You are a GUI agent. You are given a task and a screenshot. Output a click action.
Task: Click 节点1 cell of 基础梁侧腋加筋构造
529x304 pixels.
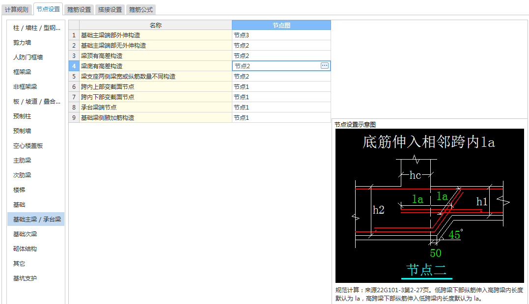[x=281, y=117]
